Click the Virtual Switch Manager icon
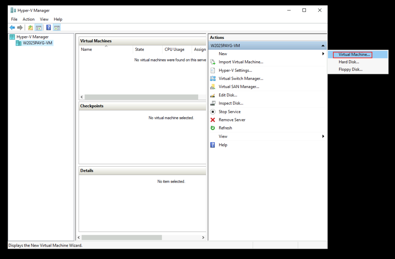395x259 pixels. pyautogui.click(x=213, y=79)
